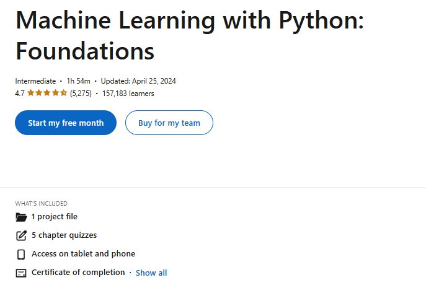
Task: Click the '1h 54m' duration text
Action: click(79, 81)
